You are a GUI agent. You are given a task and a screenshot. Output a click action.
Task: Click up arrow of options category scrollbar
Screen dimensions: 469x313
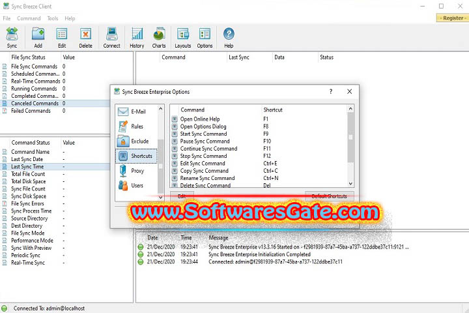(x=161, y=109)
